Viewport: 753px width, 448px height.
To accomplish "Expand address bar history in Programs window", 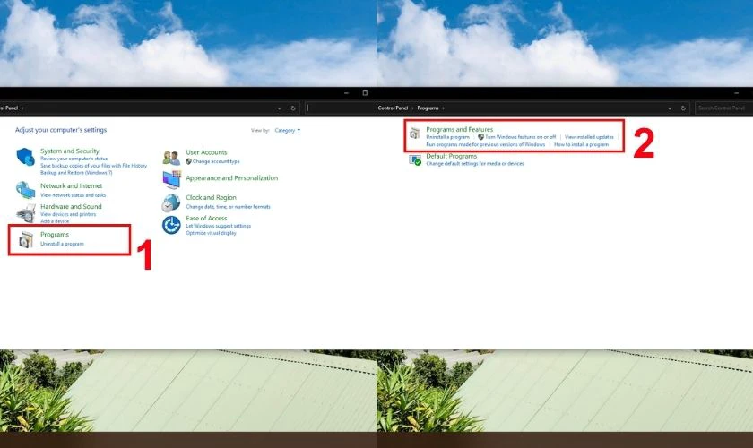I will [x=670, y=108].
